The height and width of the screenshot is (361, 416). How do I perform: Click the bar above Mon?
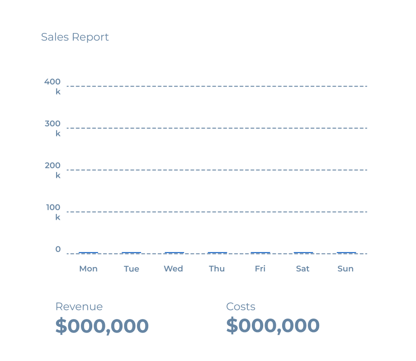(88, 253)
